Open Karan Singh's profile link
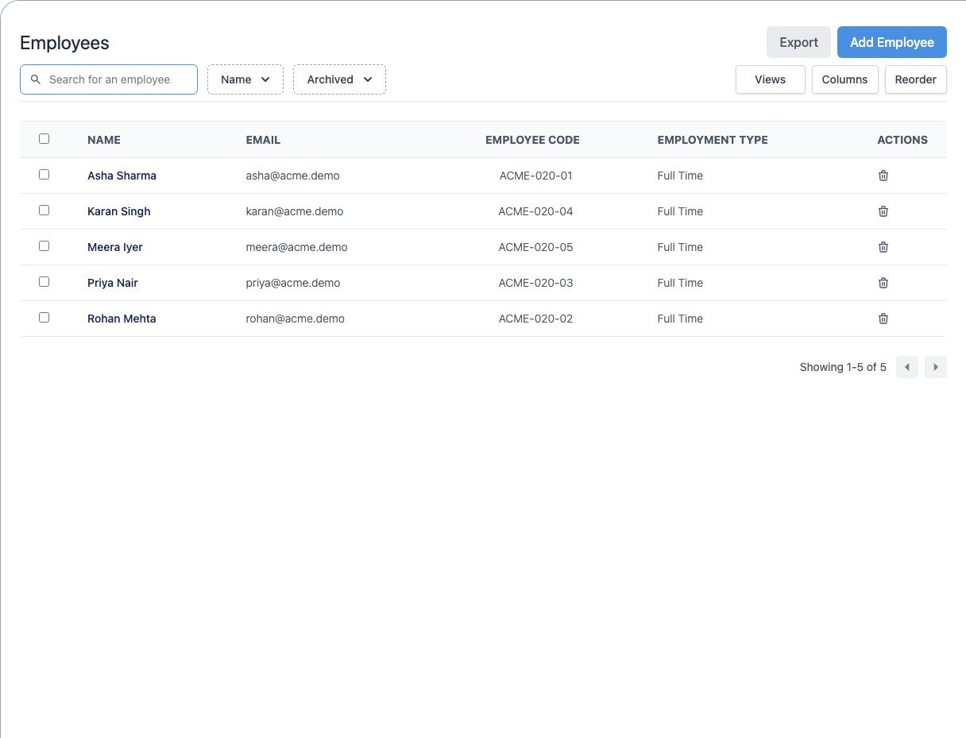The height and width of the screenshot is (738, 966). pyautogui.click(x=119, y=211)
